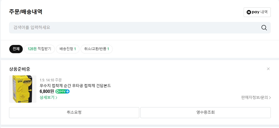The width and height of the screenshot is (279, 128).
Task: Filter by 배송진행 orders
Action: 68,49
